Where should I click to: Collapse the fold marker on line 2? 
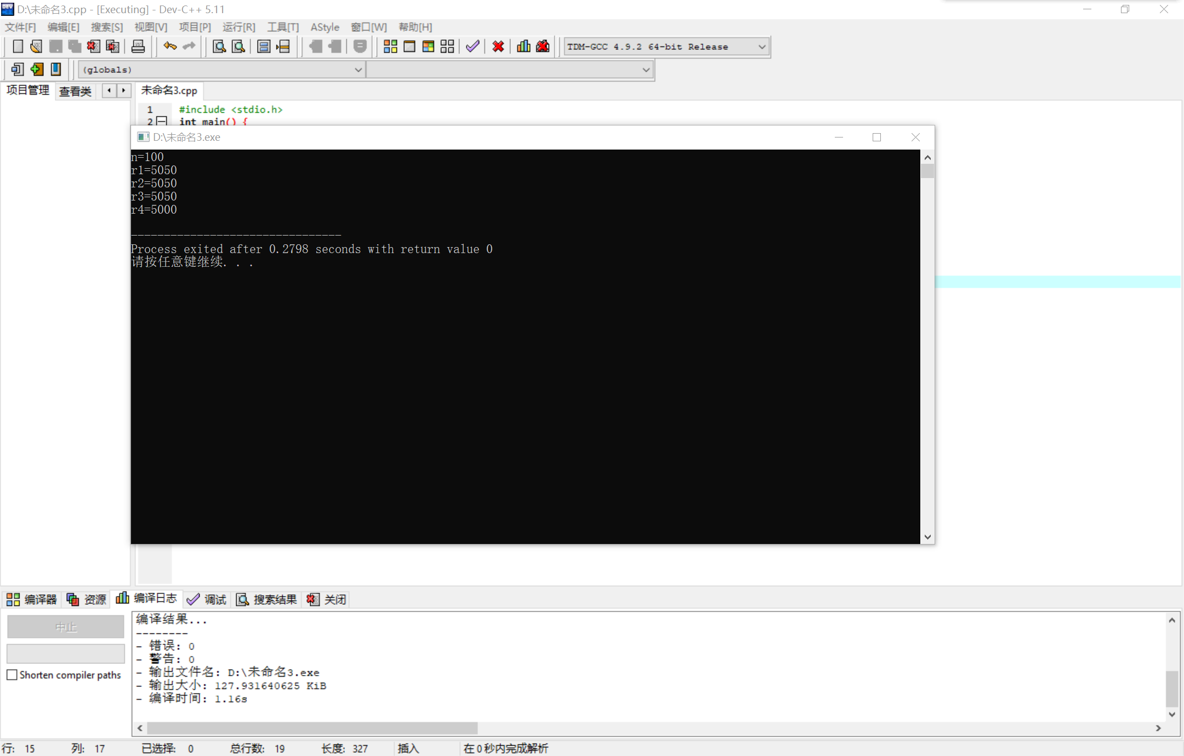coord(161,121)
